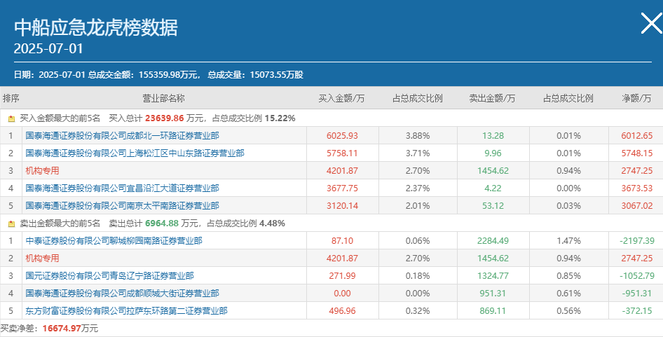The image size is (663, 337).
Task: Open 国泰海通证券成都北一环路证券营业部 link
Action: pos(122,136)
